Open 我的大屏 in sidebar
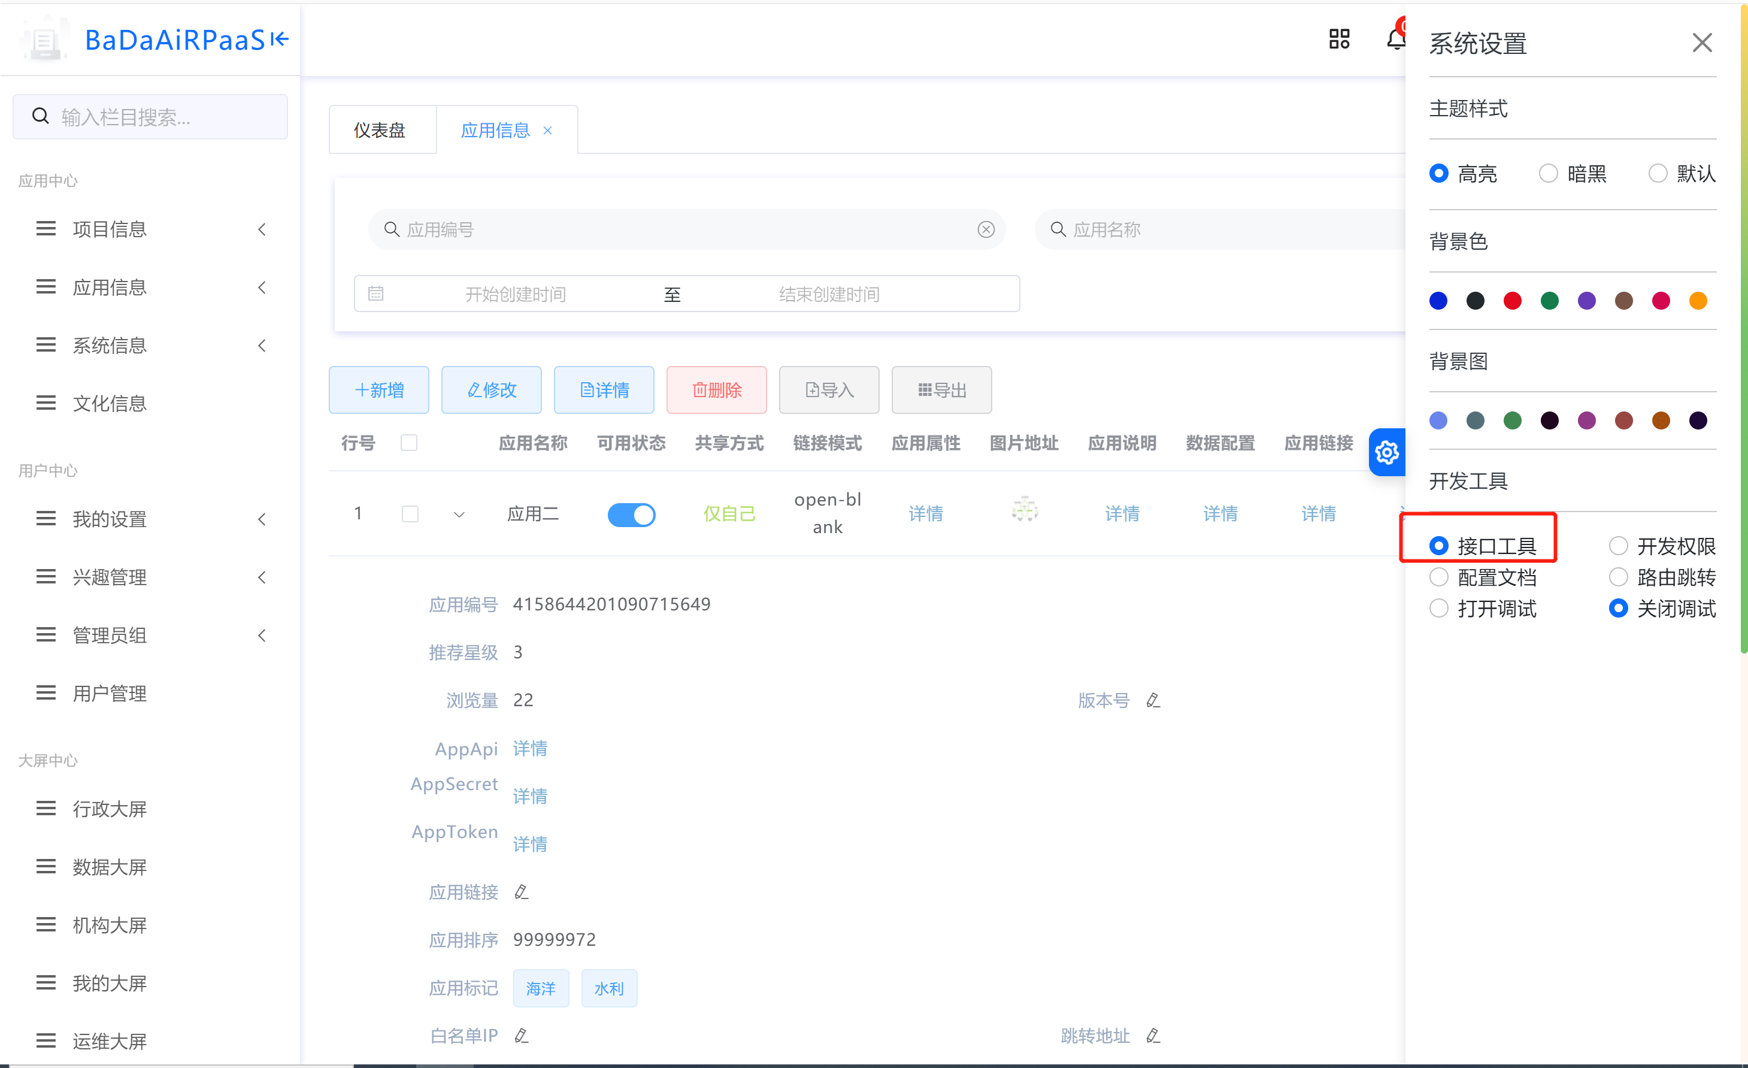 (109, 983)
